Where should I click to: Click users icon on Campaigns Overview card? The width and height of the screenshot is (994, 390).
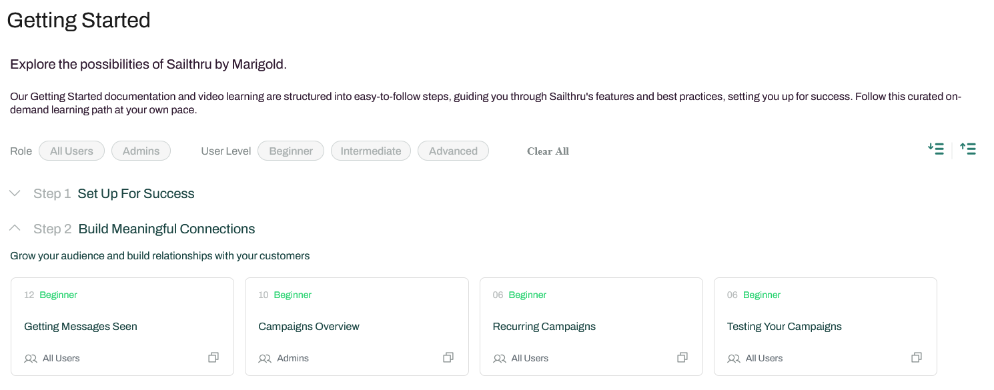point(265,359)
